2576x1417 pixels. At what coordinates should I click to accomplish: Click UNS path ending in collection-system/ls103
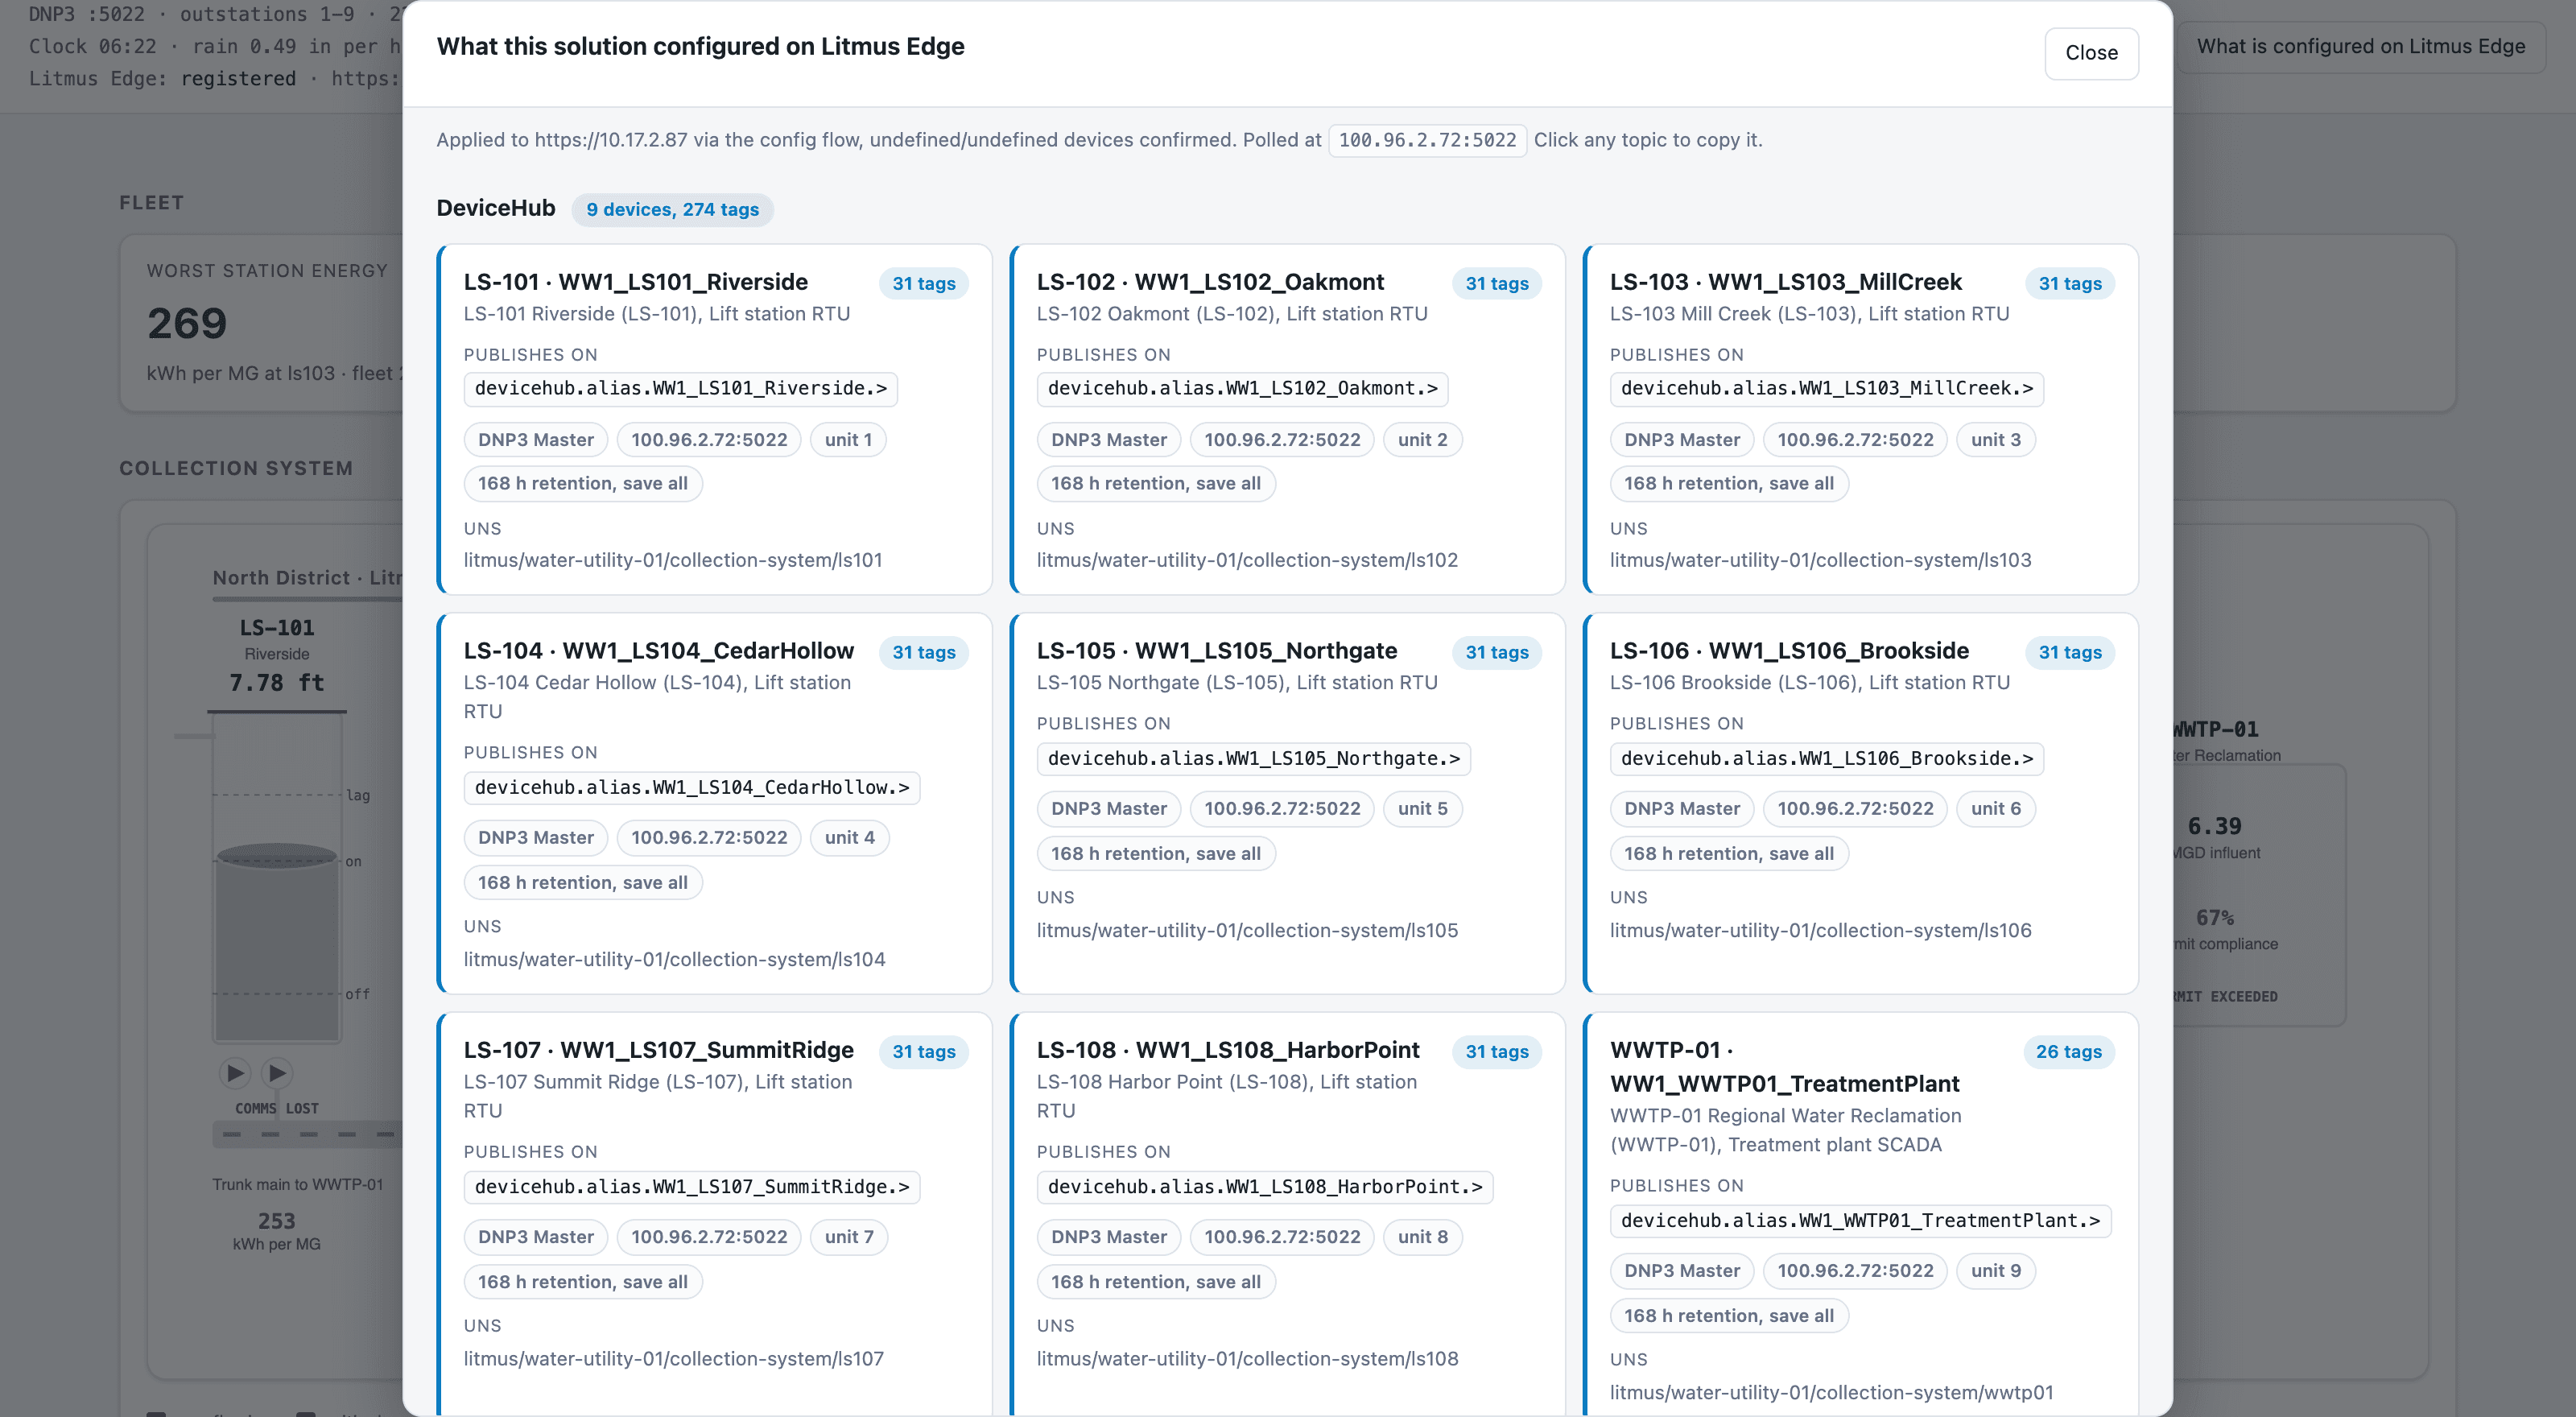coord(1820,560)
